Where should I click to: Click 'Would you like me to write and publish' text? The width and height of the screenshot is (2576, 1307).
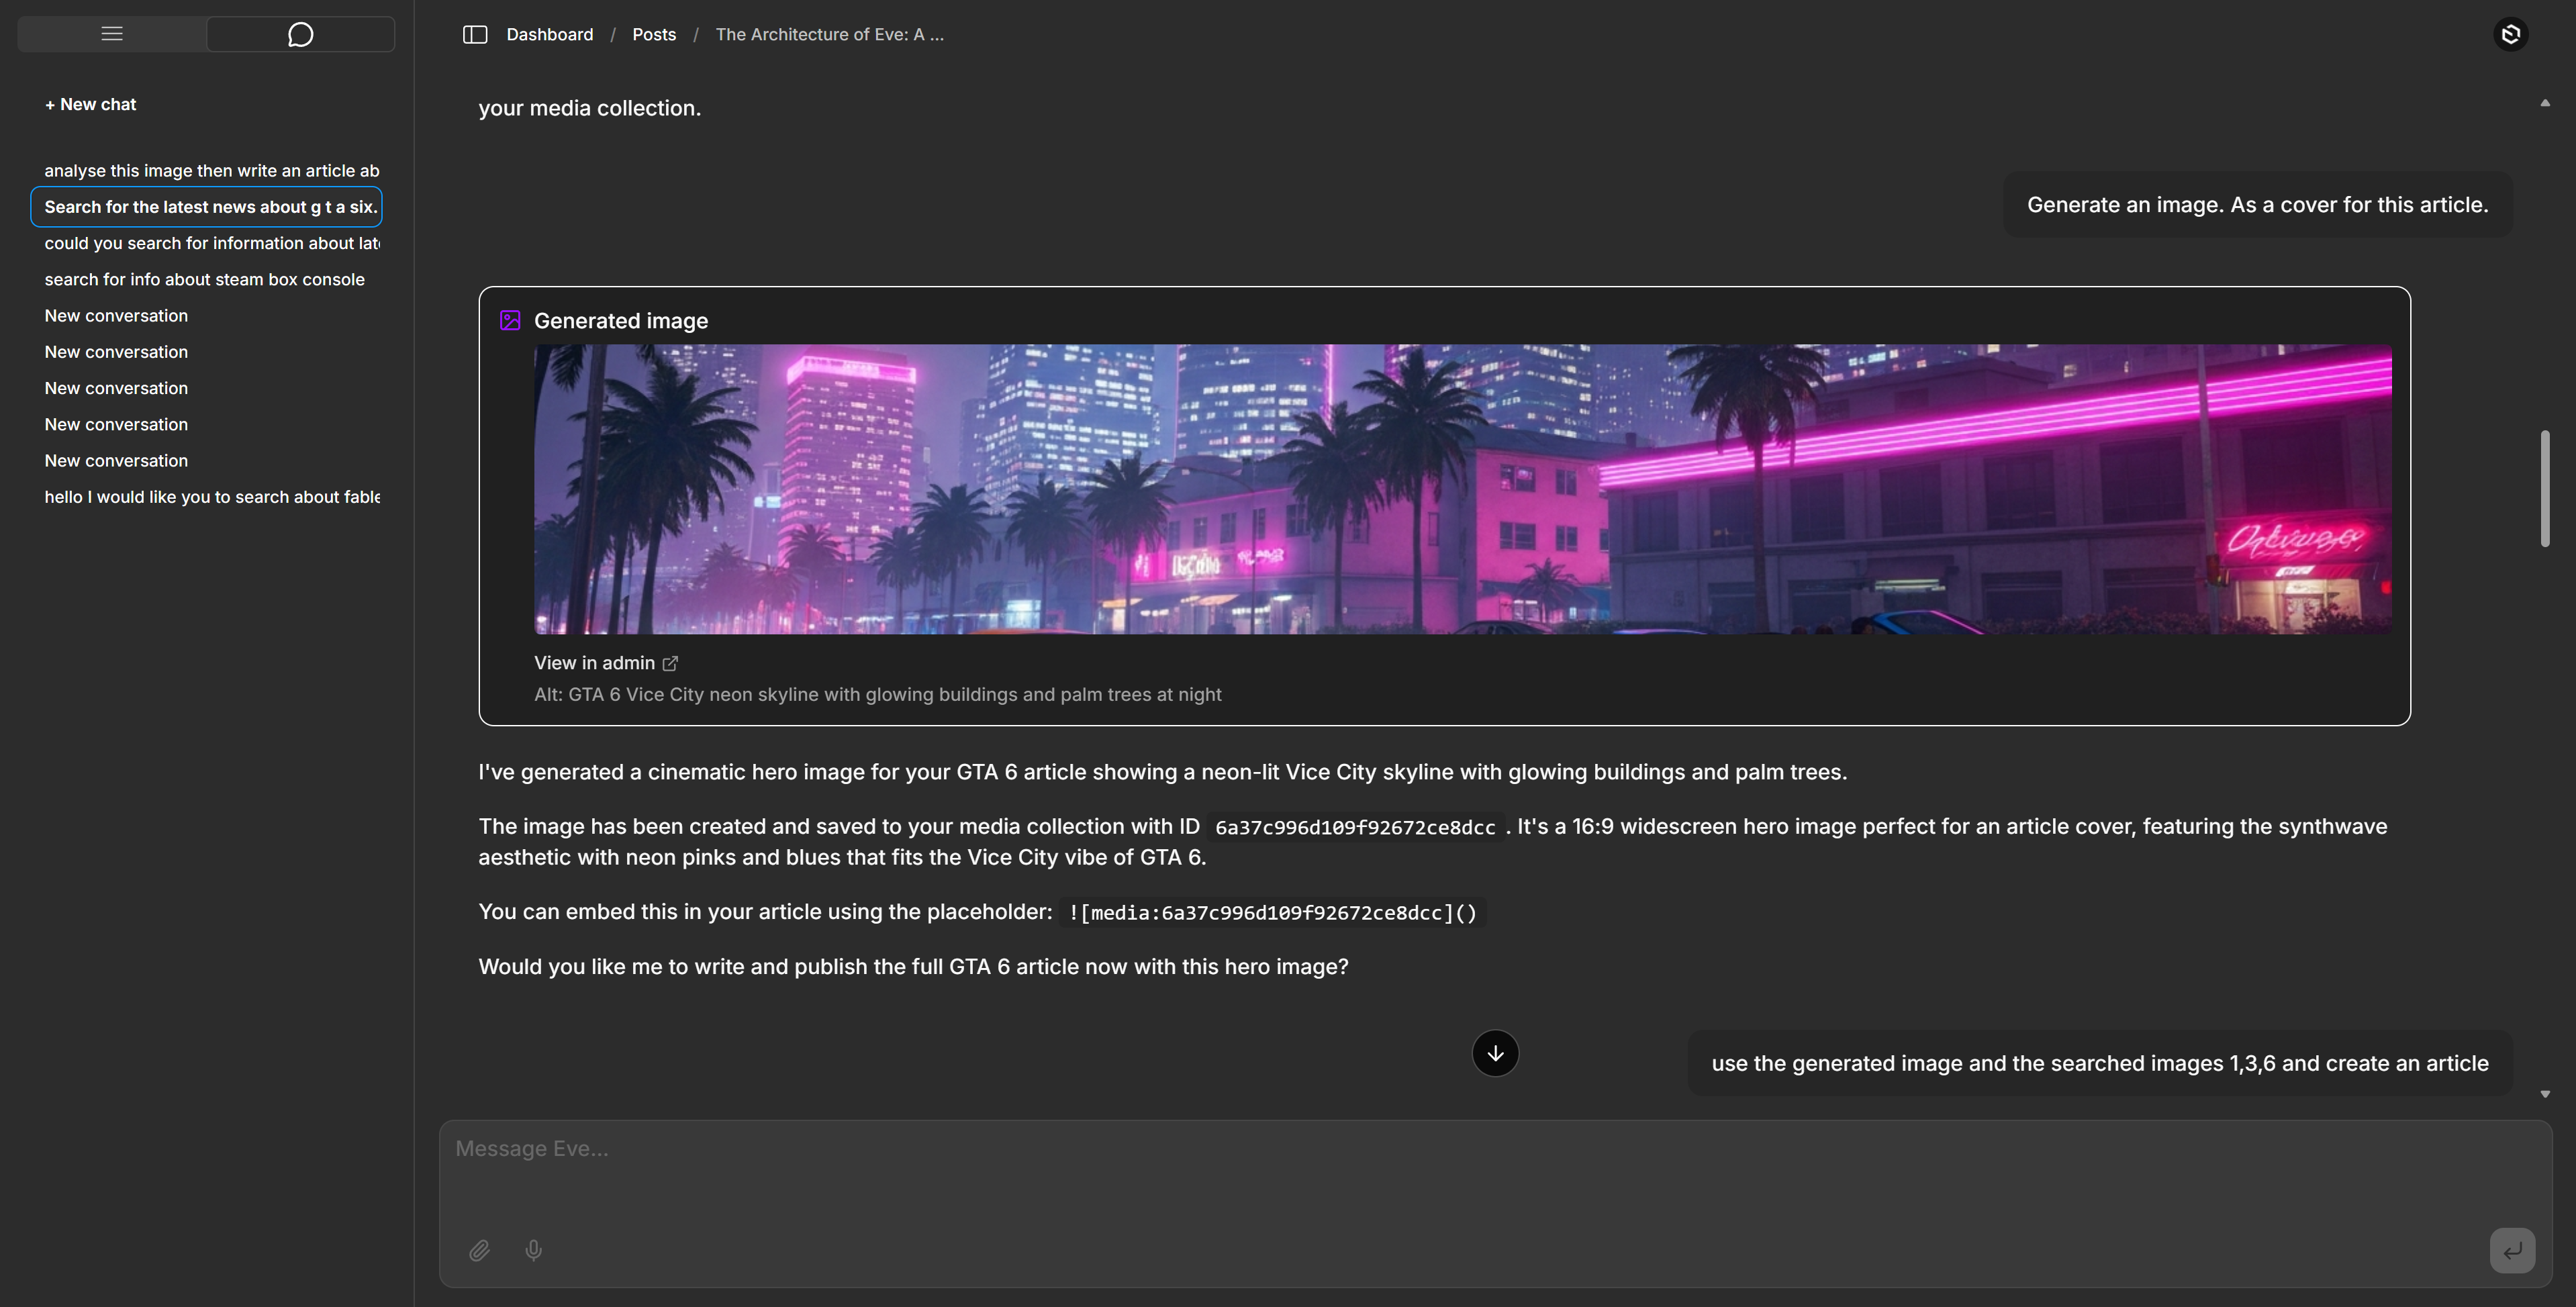click(x=913, y=967)
